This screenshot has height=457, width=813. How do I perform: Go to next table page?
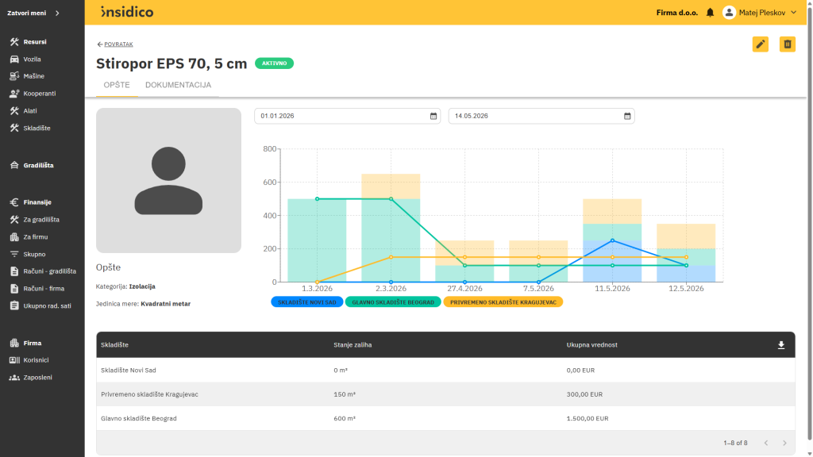(x=784, y=443)
